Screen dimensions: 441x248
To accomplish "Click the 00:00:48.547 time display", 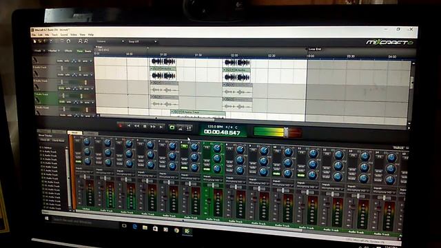I will pyautogui.click(x=222, y=132).
